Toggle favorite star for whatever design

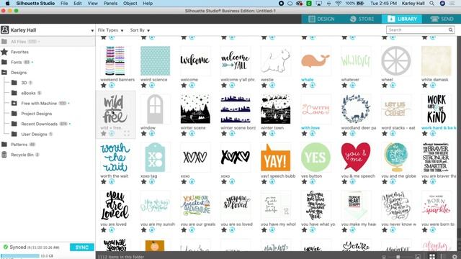click(x=344, y=85)
